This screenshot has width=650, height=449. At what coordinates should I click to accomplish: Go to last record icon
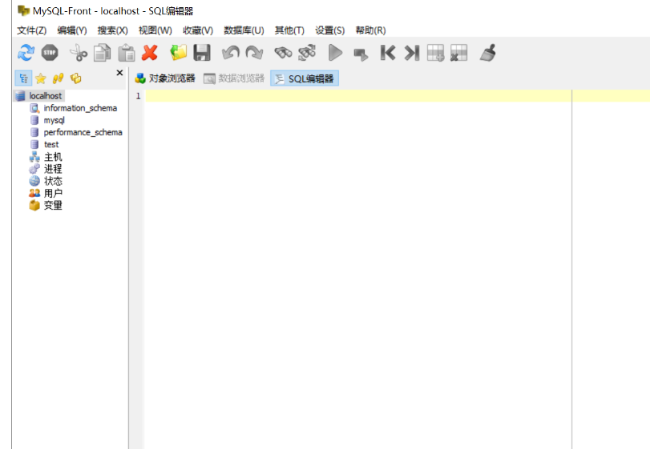[x=412, y=53]
